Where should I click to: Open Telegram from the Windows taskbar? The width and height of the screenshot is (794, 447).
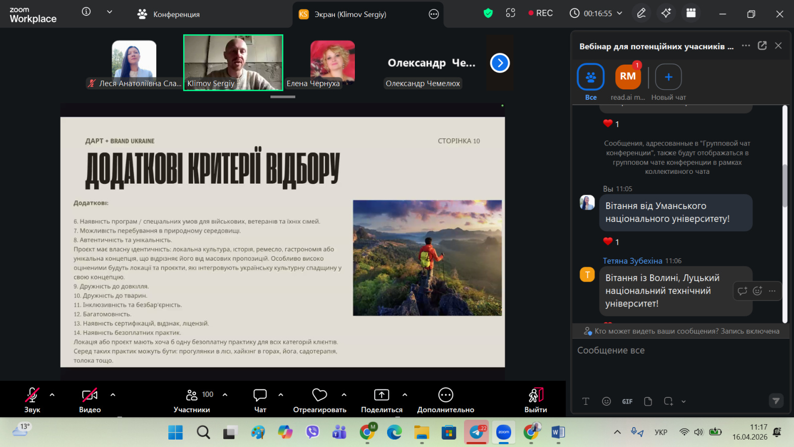[476, 432]
